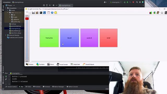167x94 pixels.
Task: Select the streaingintre.py editor tab
Action: 65,5
